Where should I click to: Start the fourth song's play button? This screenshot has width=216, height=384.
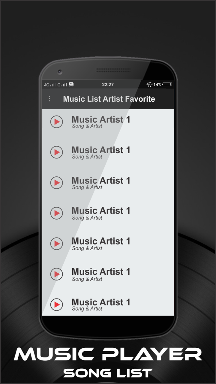pos(56,213)
